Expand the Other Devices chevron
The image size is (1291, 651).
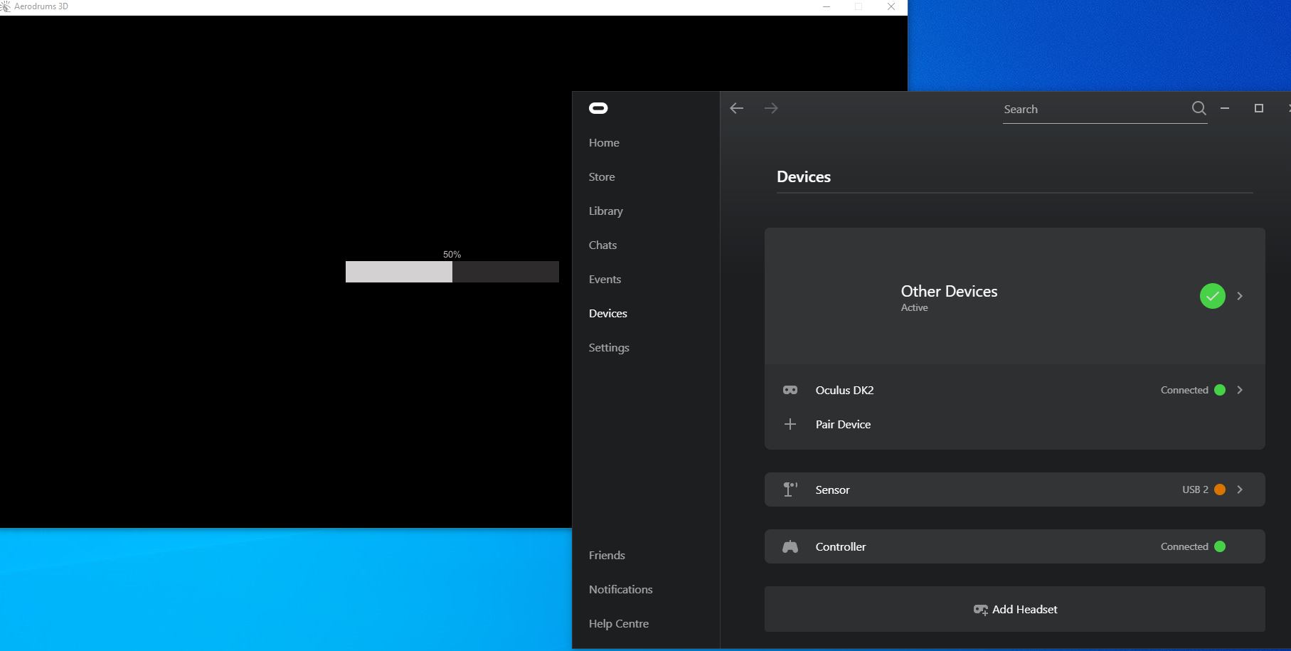point(1240,296)
